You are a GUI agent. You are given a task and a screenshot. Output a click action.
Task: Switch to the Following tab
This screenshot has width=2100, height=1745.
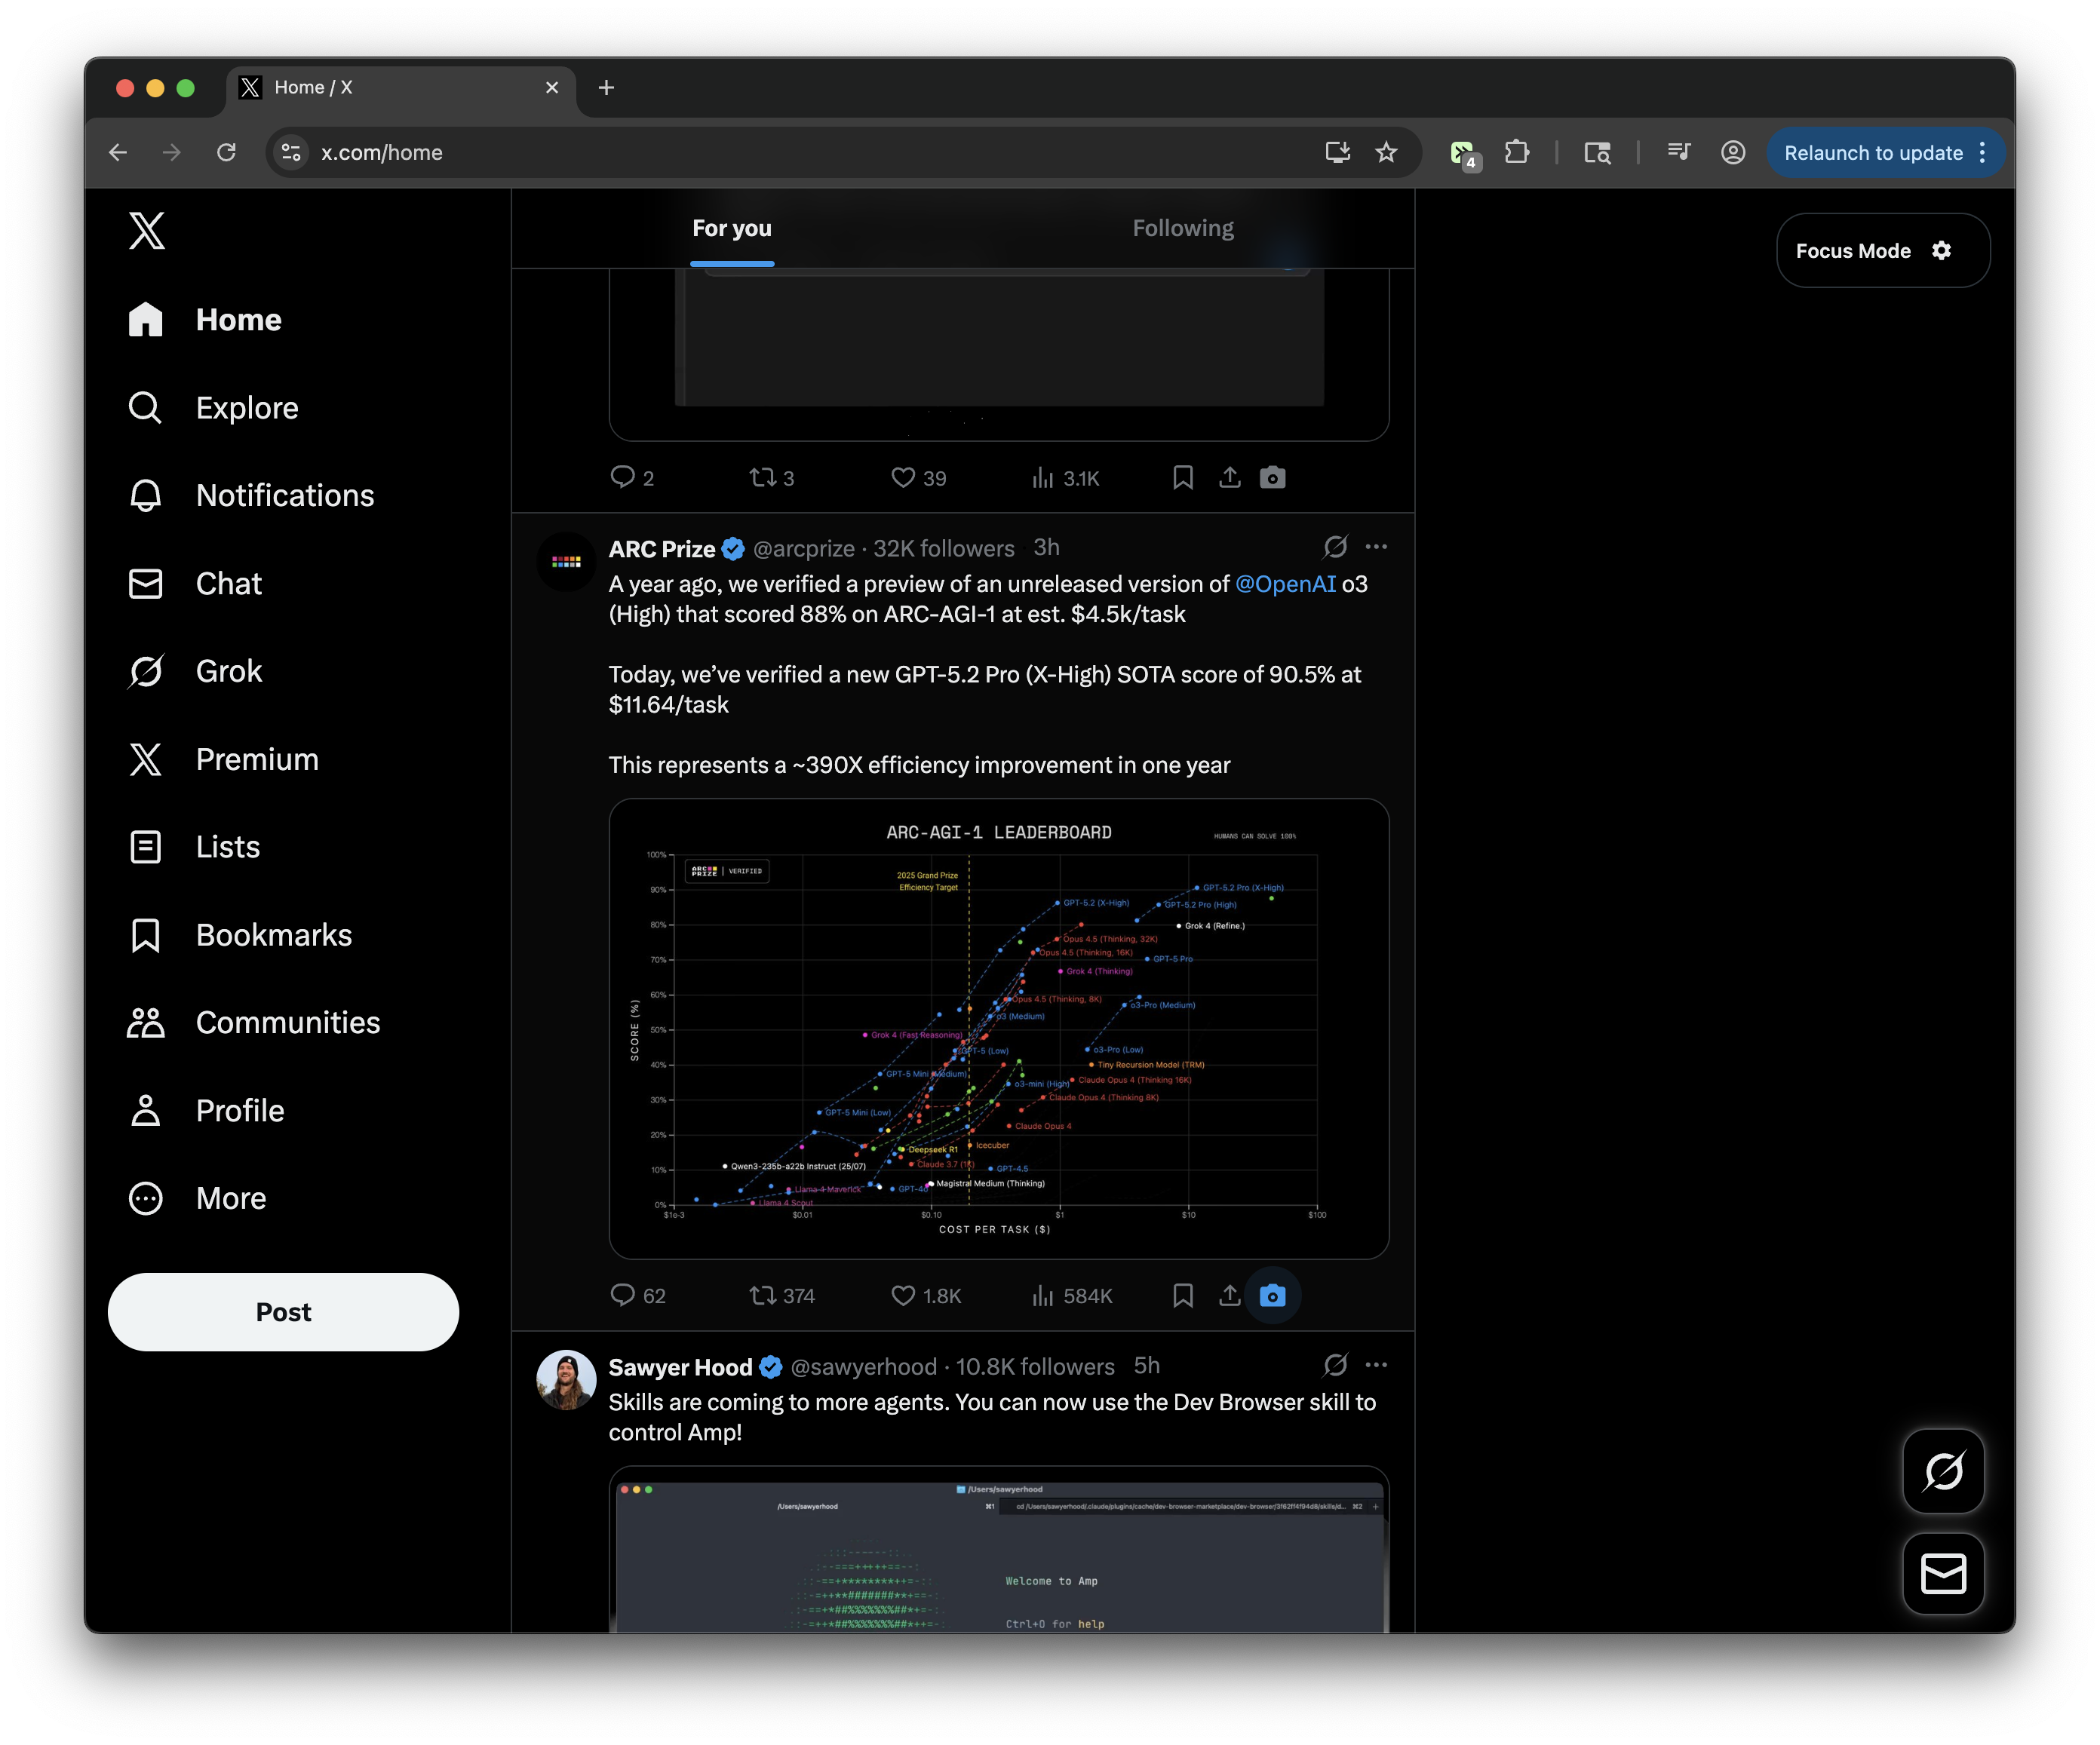pos(1182,228)
